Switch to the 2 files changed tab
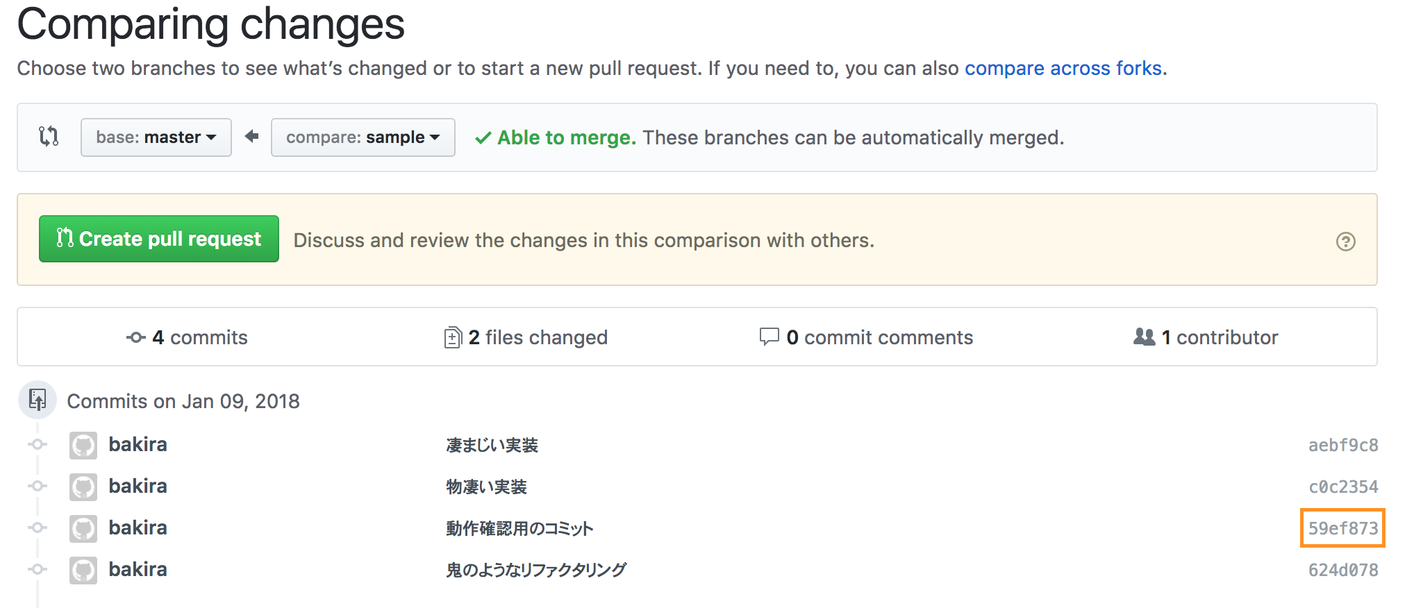Viewport: 1414px width, 608px height. pyautogui.click(x=526, y=337)
